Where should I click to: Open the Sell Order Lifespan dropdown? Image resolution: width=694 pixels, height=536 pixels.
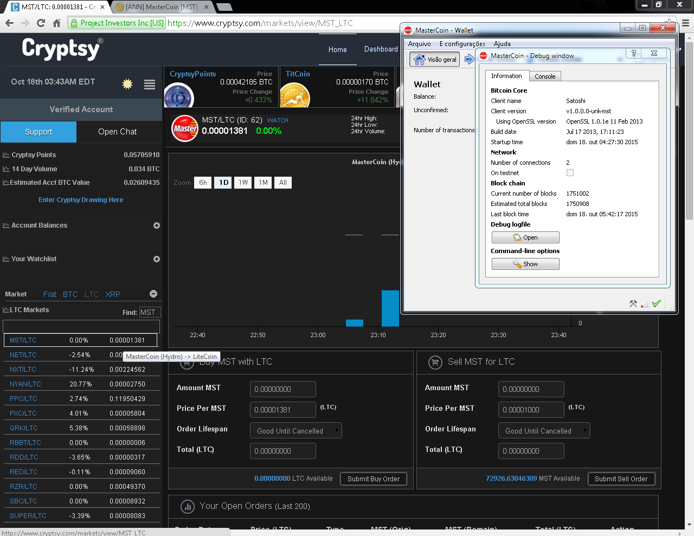click(544, 430)
